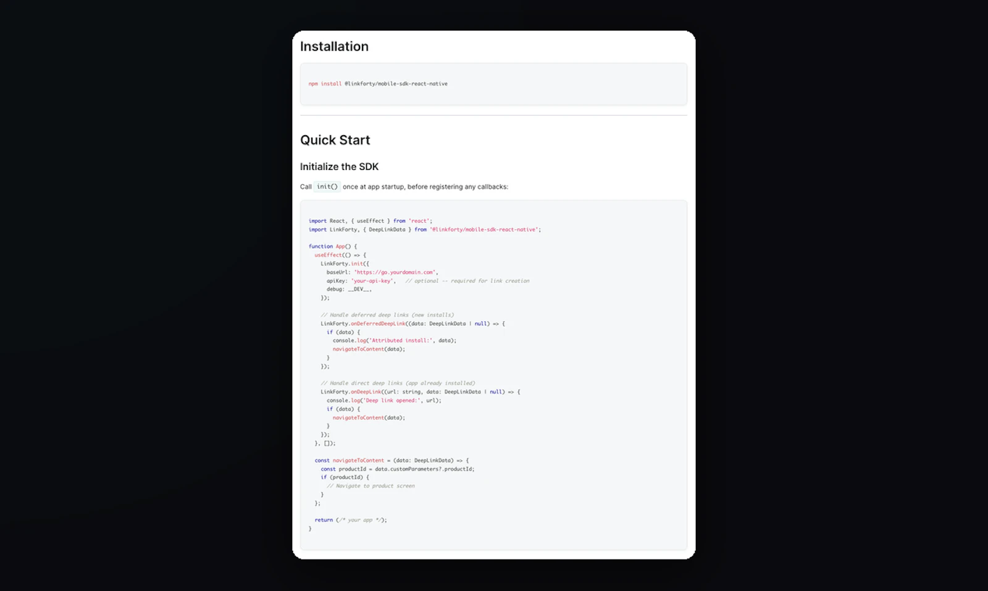Click the Installation heading
This screenshot has width=988, height=591.
pos(334,46)
